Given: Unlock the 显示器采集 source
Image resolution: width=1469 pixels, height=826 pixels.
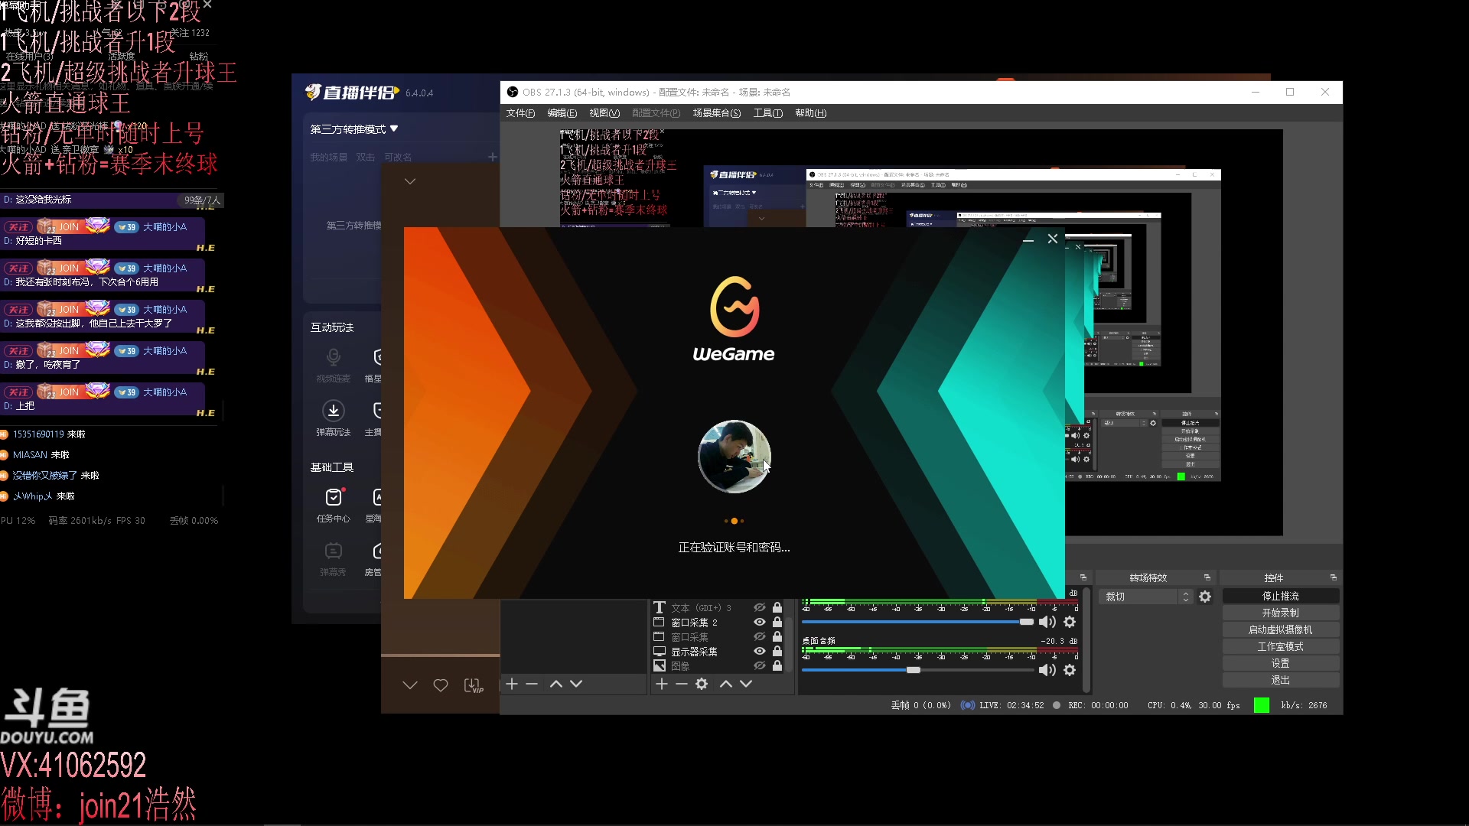Looking at the screenshot, I should tap(777, 651).
